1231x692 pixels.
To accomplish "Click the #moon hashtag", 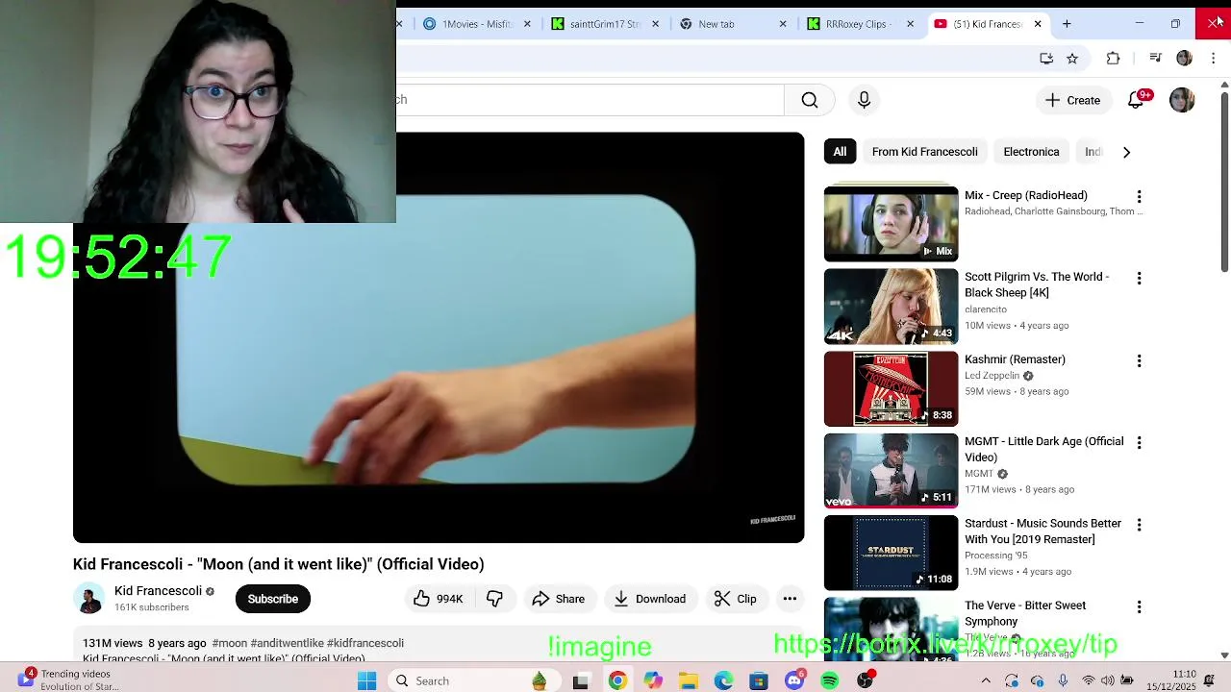I will point(229,643).
